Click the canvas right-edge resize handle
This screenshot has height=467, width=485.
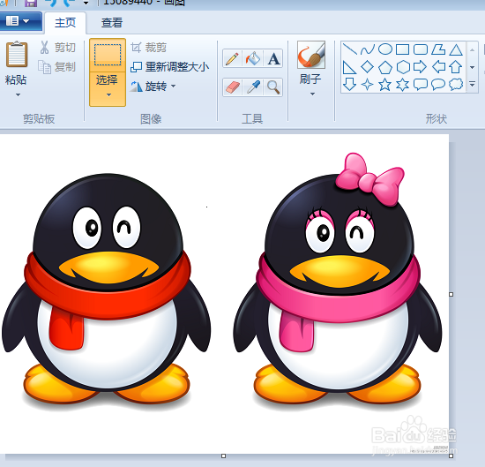click(x=451, y=294)
